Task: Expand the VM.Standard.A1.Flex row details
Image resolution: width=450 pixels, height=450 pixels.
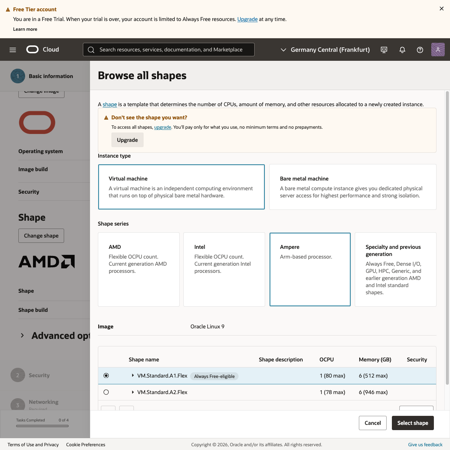Action: 133,376
